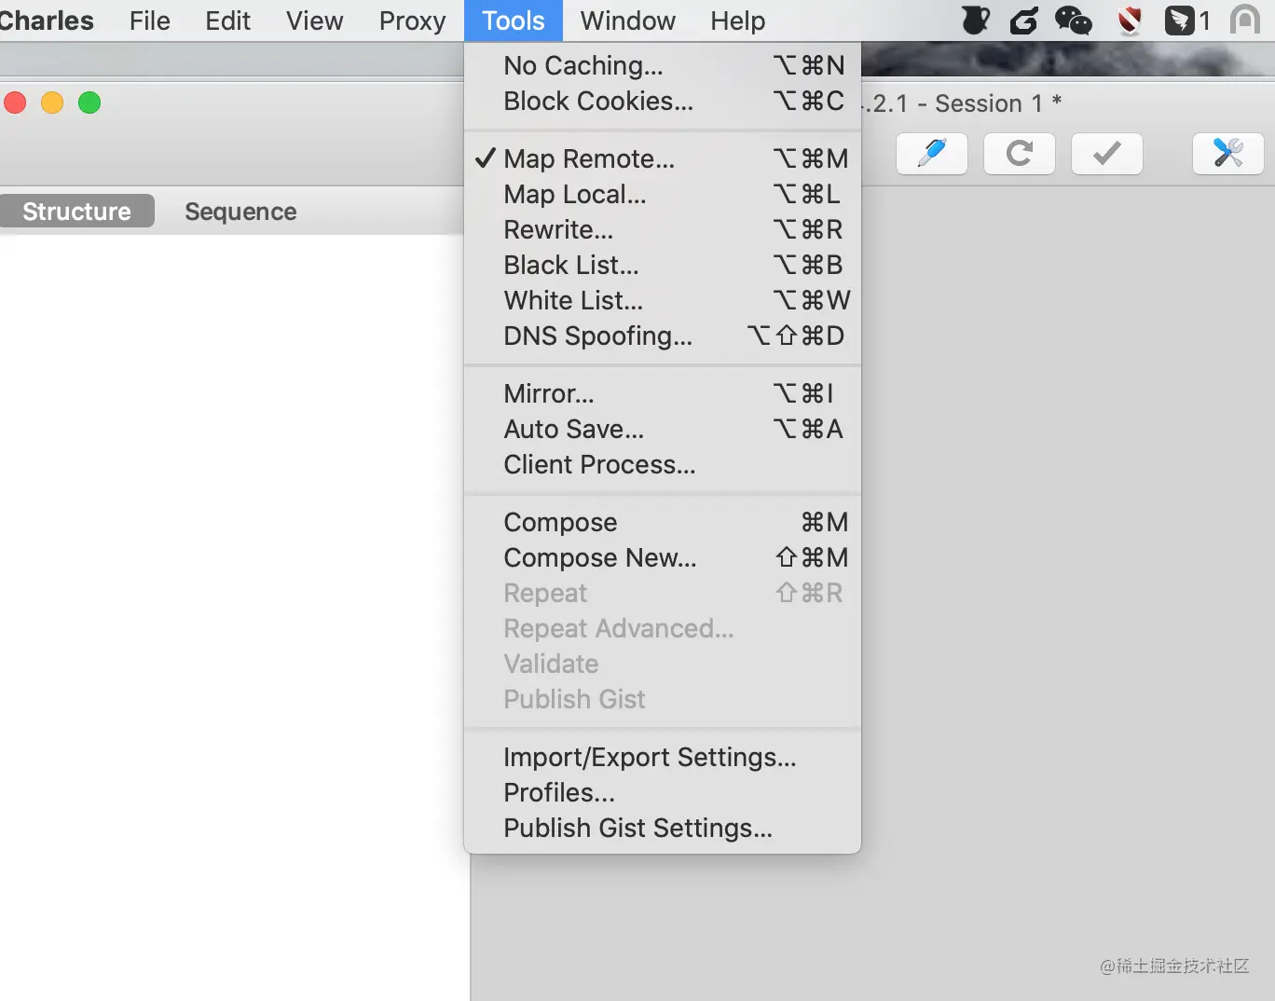Switch to the Sequence tab
The height and width of the screenshot is (1001, 1275).
[x=240, y=212]
